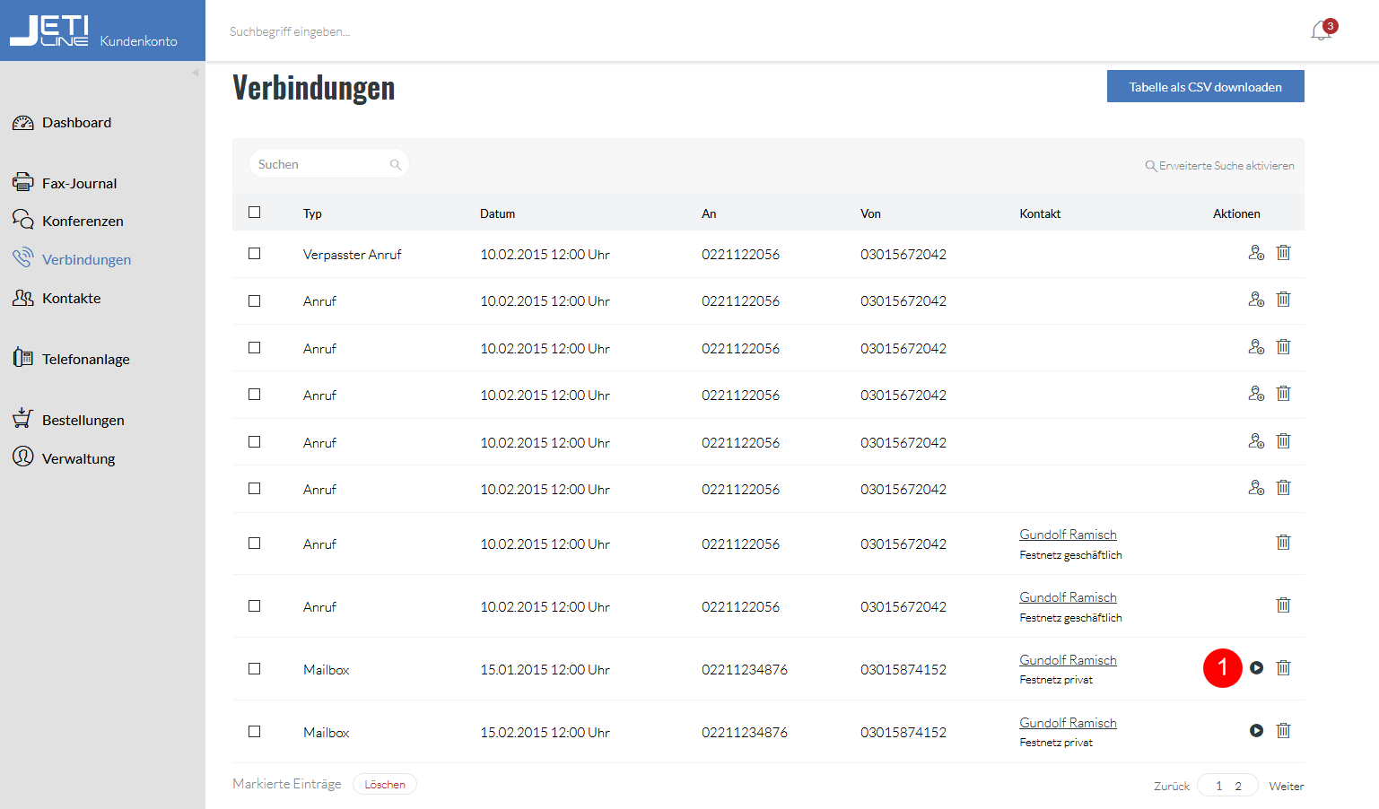Go to Kontakte in the sidebar
Viewport: 1379px width, 809px height.
click(71, 298)
